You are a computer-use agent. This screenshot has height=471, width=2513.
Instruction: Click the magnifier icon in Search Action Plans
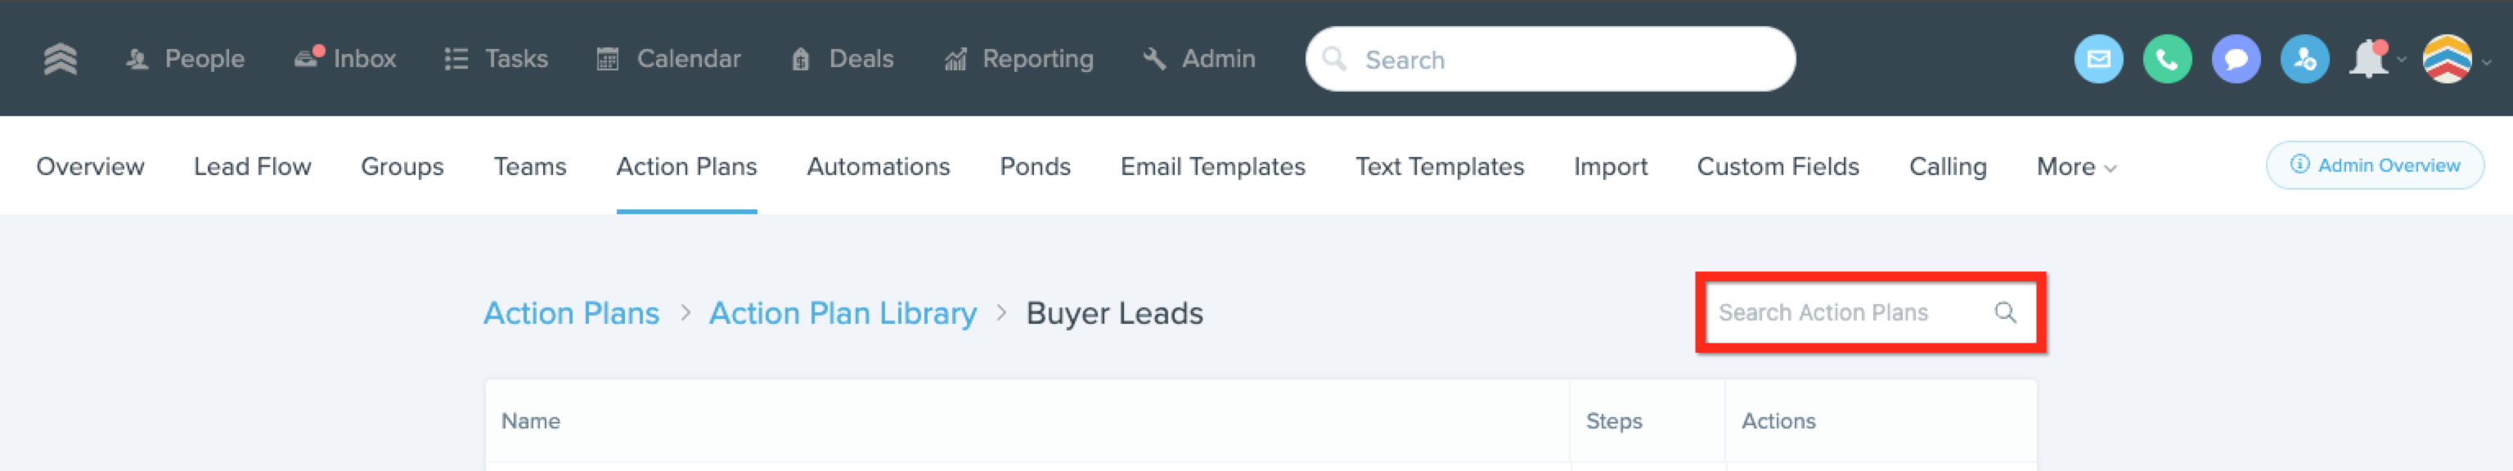2005,312
